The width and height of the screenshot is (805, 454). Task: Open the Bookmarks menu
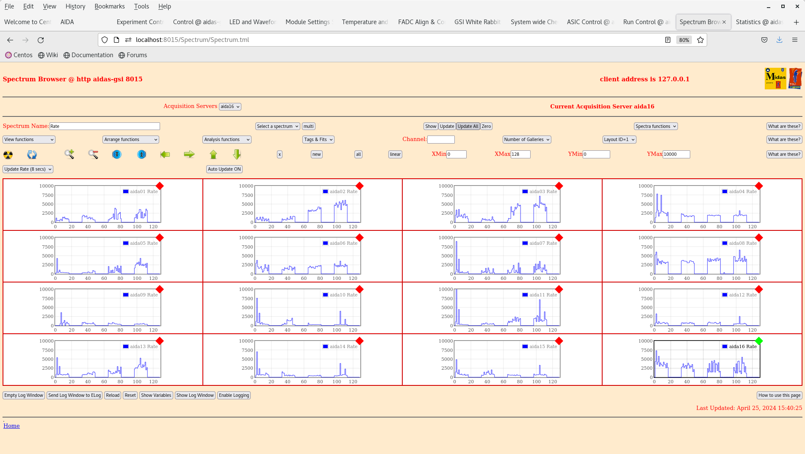(x=109, y=6)
